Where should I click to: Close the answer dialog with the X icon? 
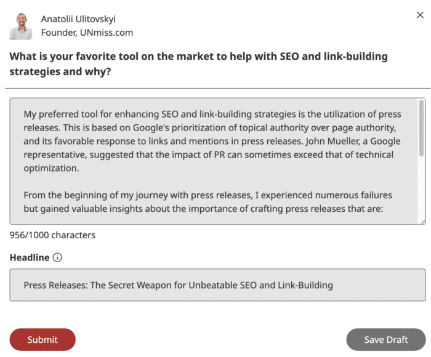coord(420,15)
